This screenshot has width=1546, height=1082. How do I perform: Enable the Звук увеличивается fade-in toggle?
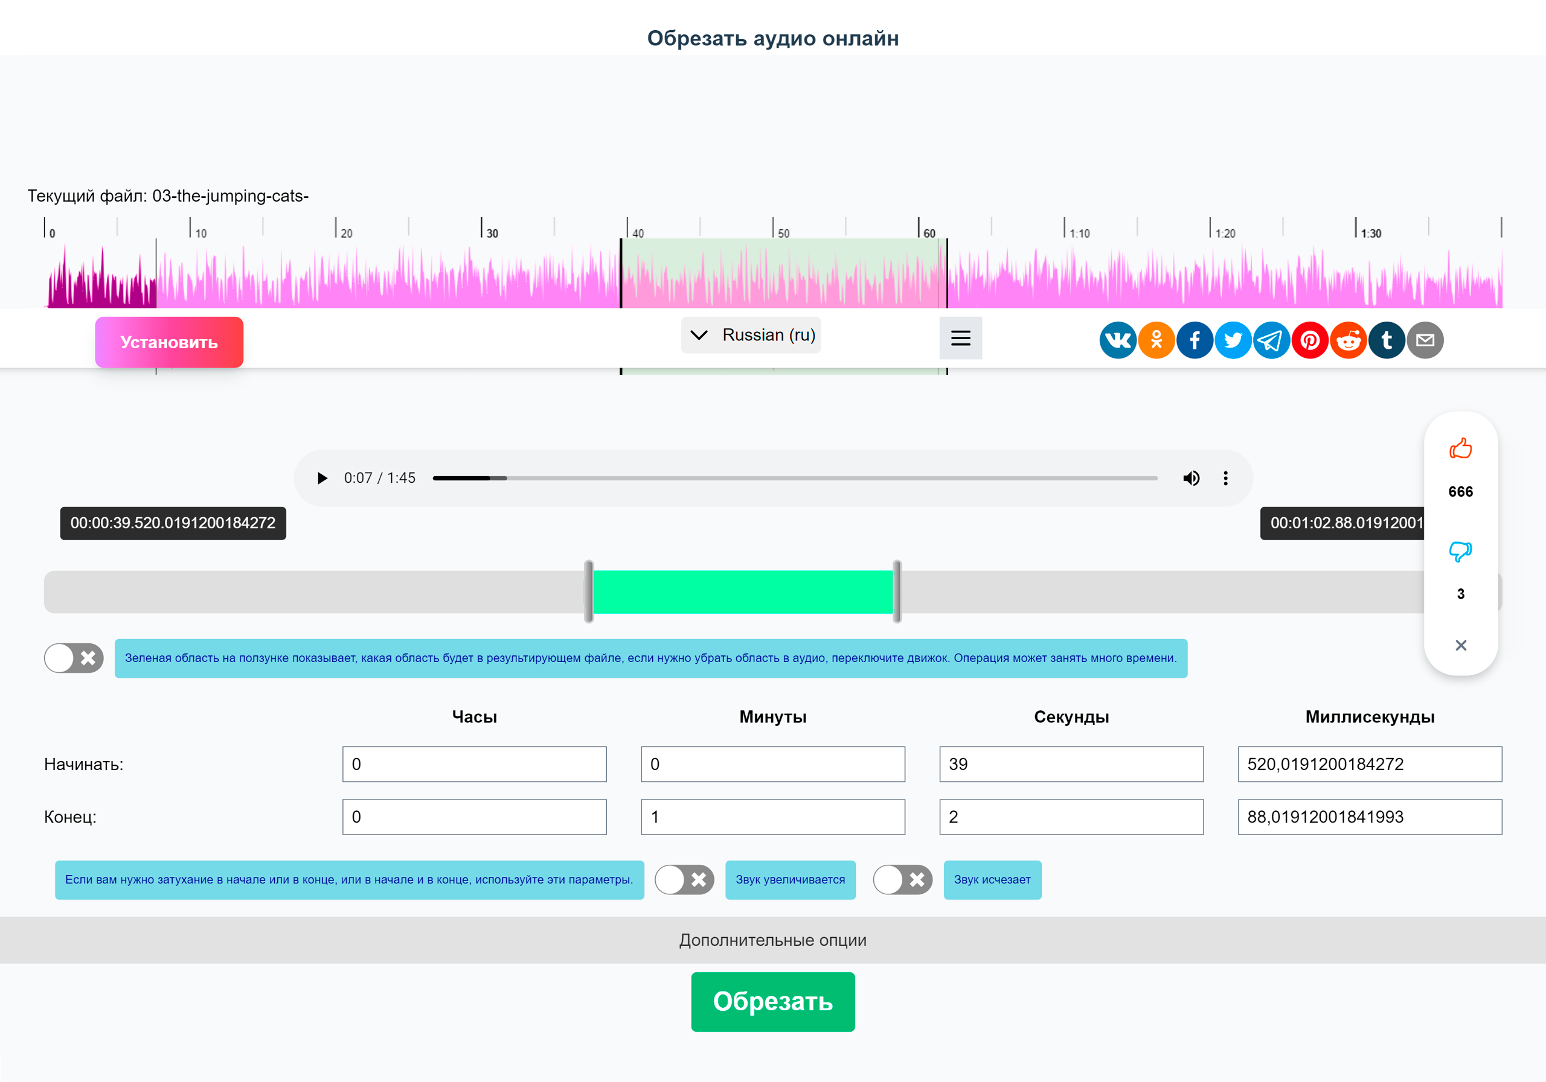click(684, 879)
